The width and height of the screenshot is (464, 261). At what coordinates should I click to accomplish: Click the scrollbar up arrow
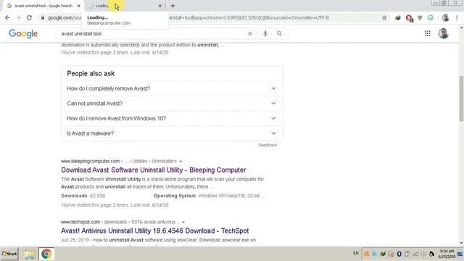tap(461, 28)
